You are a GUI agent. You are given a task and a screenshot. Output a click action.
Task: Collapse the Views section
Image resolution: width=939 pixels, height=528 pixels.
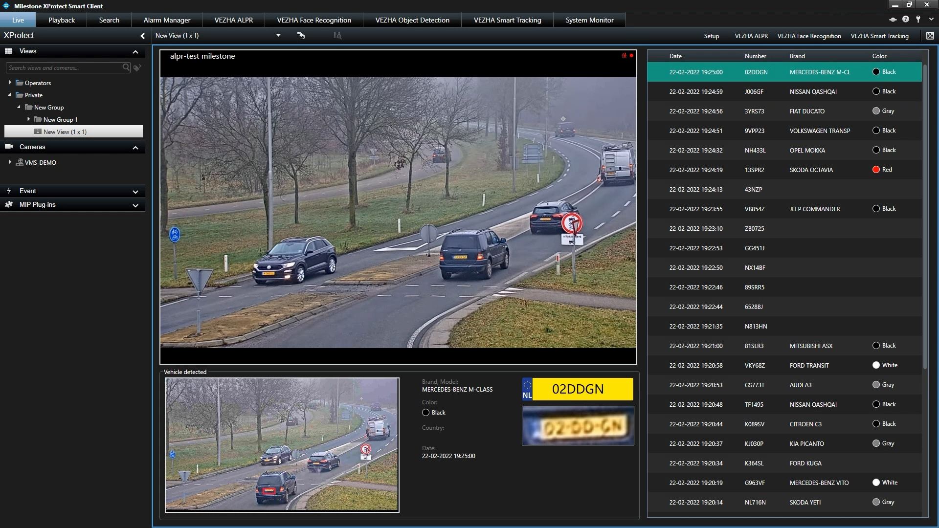tap(135, 52)
